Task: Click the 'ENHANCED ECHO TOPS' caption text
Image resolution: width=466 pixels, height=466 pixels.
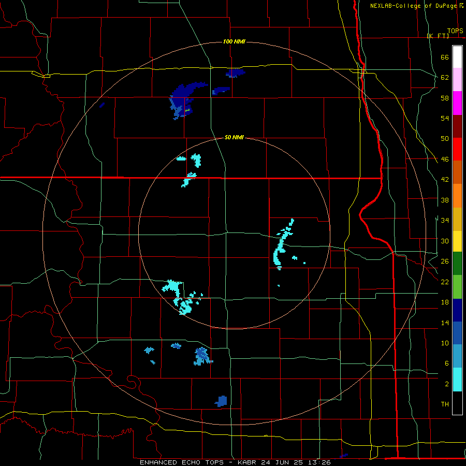Action: pyautogui.click(x=182, y=462)
